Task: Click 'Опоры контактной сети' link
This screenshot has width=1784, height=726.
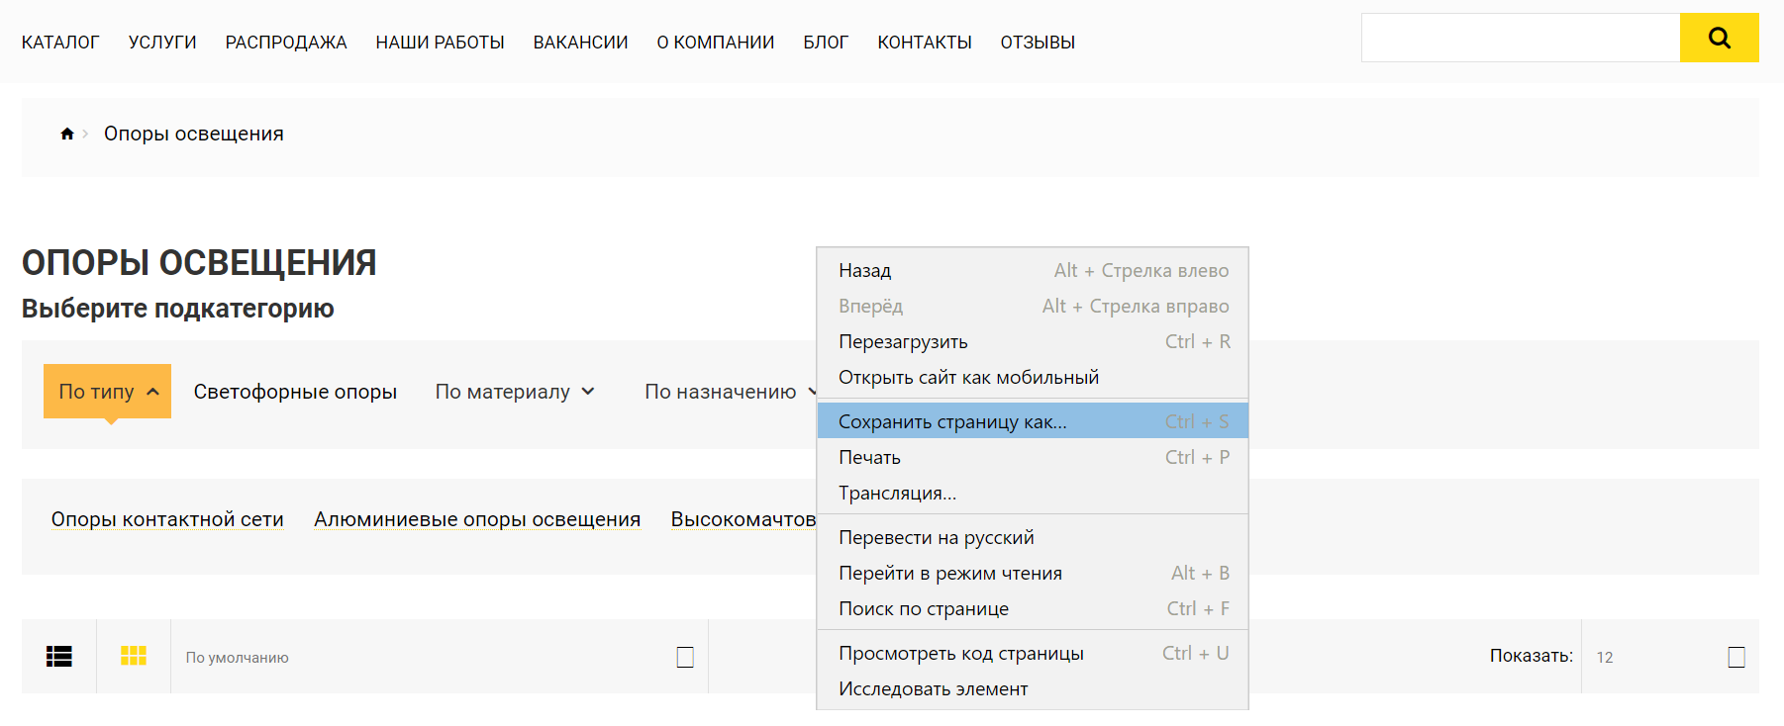Action: pyautogui.click(x=167, y=519)
